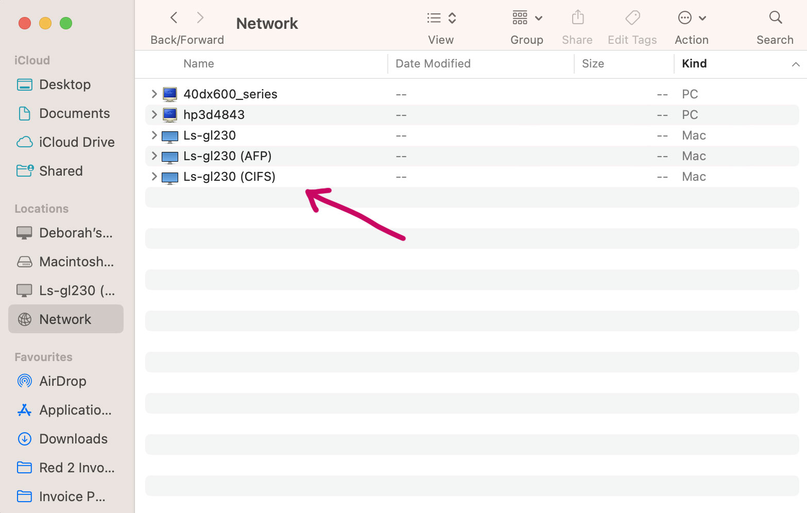807x513 pixels.
Task: Expand the 40dx600_series computer
Action: 154,94
